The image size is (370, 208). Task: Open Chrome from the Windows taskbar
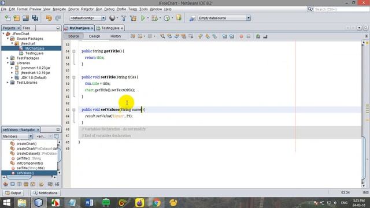157,203
